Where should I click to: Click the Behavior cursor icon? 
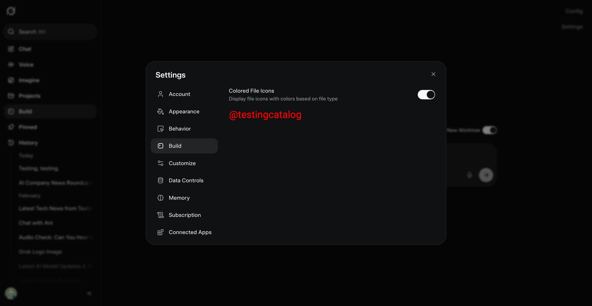(x=160, y=129)
